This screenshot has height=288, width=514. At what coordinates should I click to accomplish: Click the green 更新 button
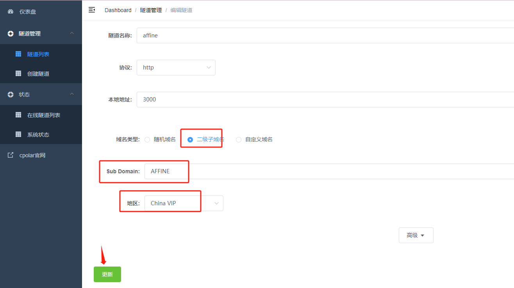[x=107, y=274]
